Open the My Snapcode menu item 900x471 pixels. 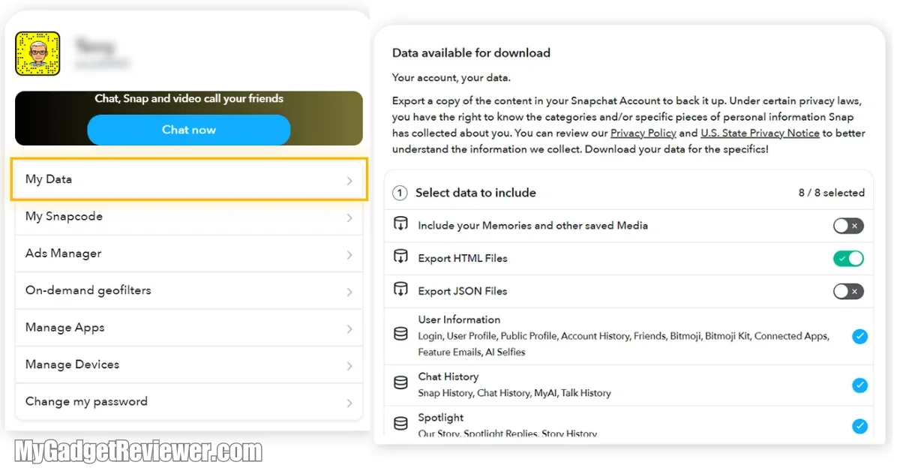(x=188, y=217)
